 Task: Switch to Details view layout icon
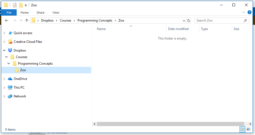tap(242, 129)
